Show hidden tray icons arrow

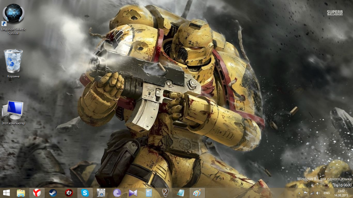point(300,193)
